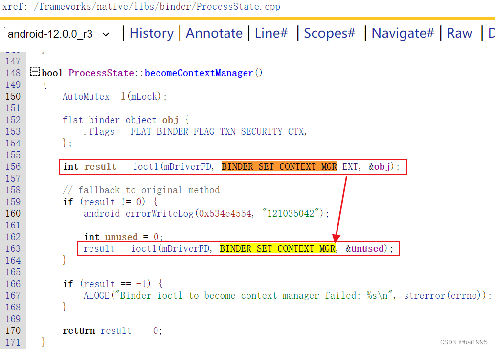Open the History view
The height and width of the screenshot is (349, 495).
coord(152,33)
